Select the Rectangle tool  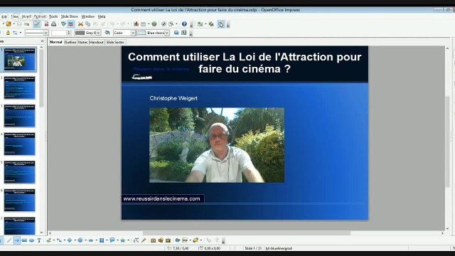(x=24, y=240)
